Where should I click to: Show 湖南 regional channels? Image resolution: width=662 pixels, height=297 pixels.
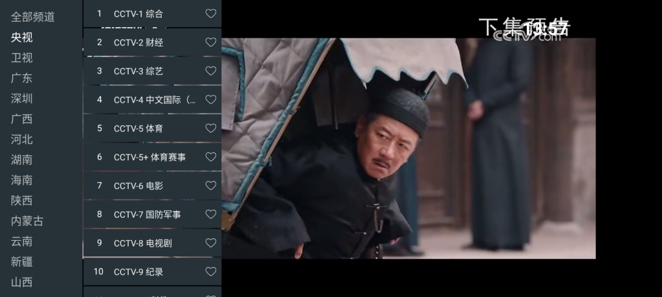(22, 159)
